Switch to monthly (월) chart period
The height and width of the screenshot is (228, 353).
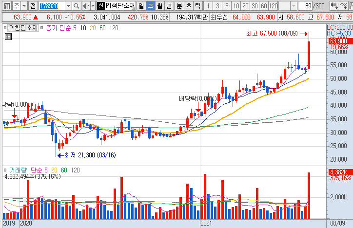click(x=159, y=6)
